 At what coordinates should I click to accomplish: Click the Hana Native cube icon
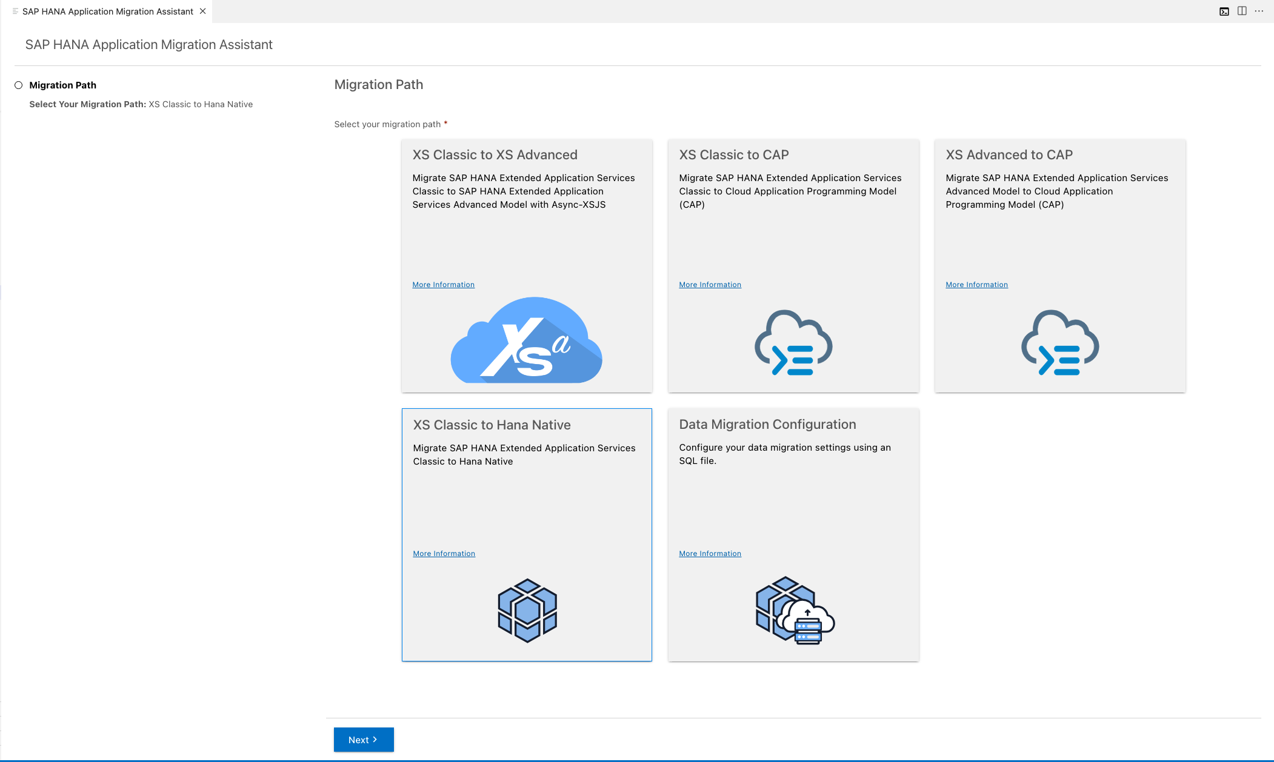coord(527,611)
